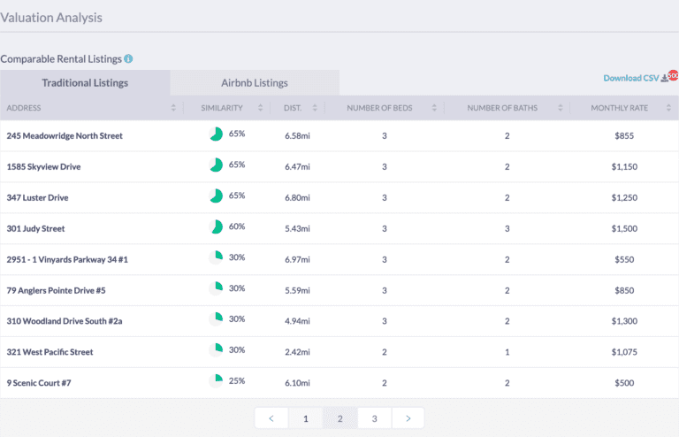Image resolution: width=679 pixels, height=437 pixels.
Task: Click the 65% similarity pie for 245 Meadowridge
Action: [x=216, y=134]
